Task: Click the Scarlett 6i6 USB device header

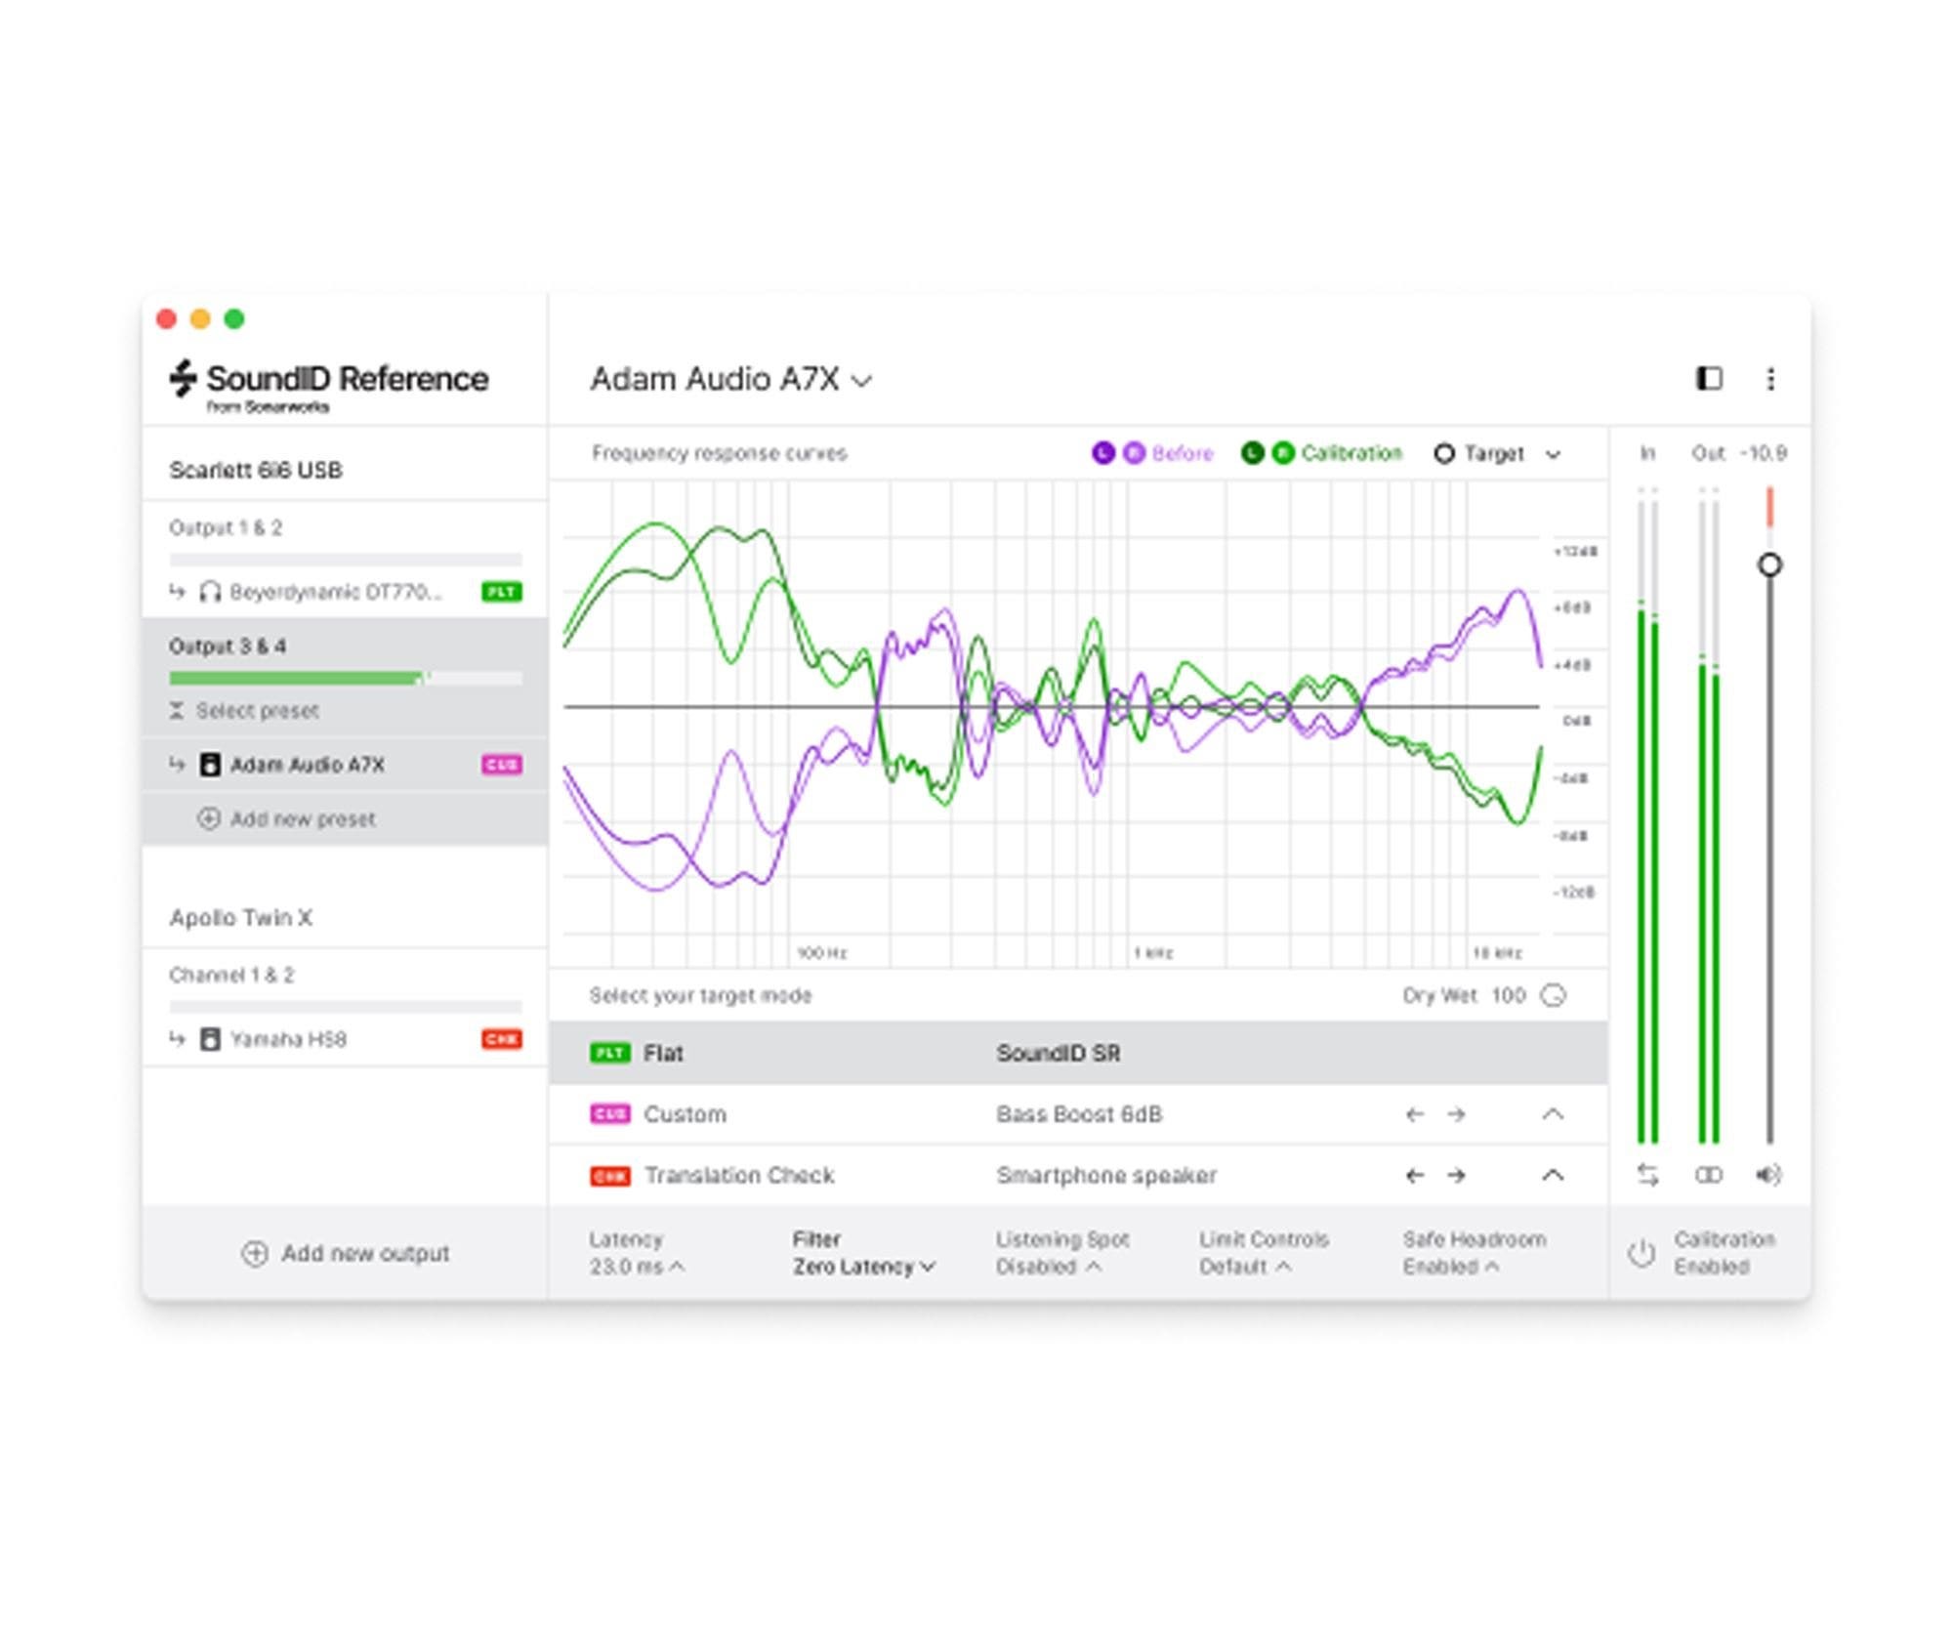Action: pyautogui.click(x=255, y=470)
